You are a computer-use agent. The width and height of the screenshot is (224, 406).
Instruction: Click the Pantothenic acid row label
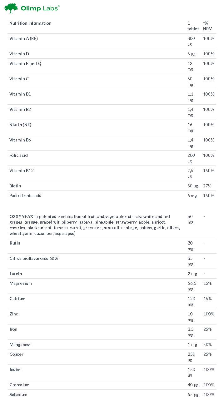coord(25,196)
